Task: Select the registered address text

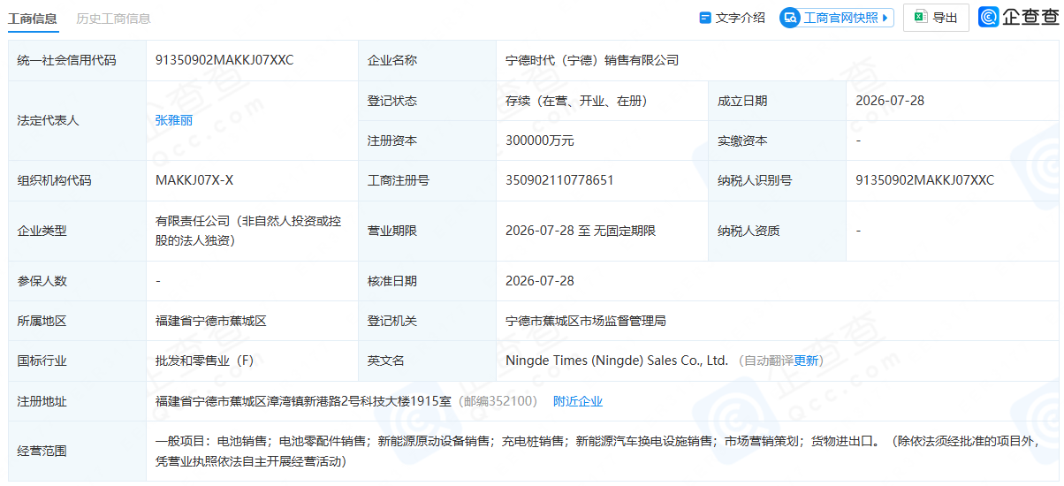Action: [303, 401]
